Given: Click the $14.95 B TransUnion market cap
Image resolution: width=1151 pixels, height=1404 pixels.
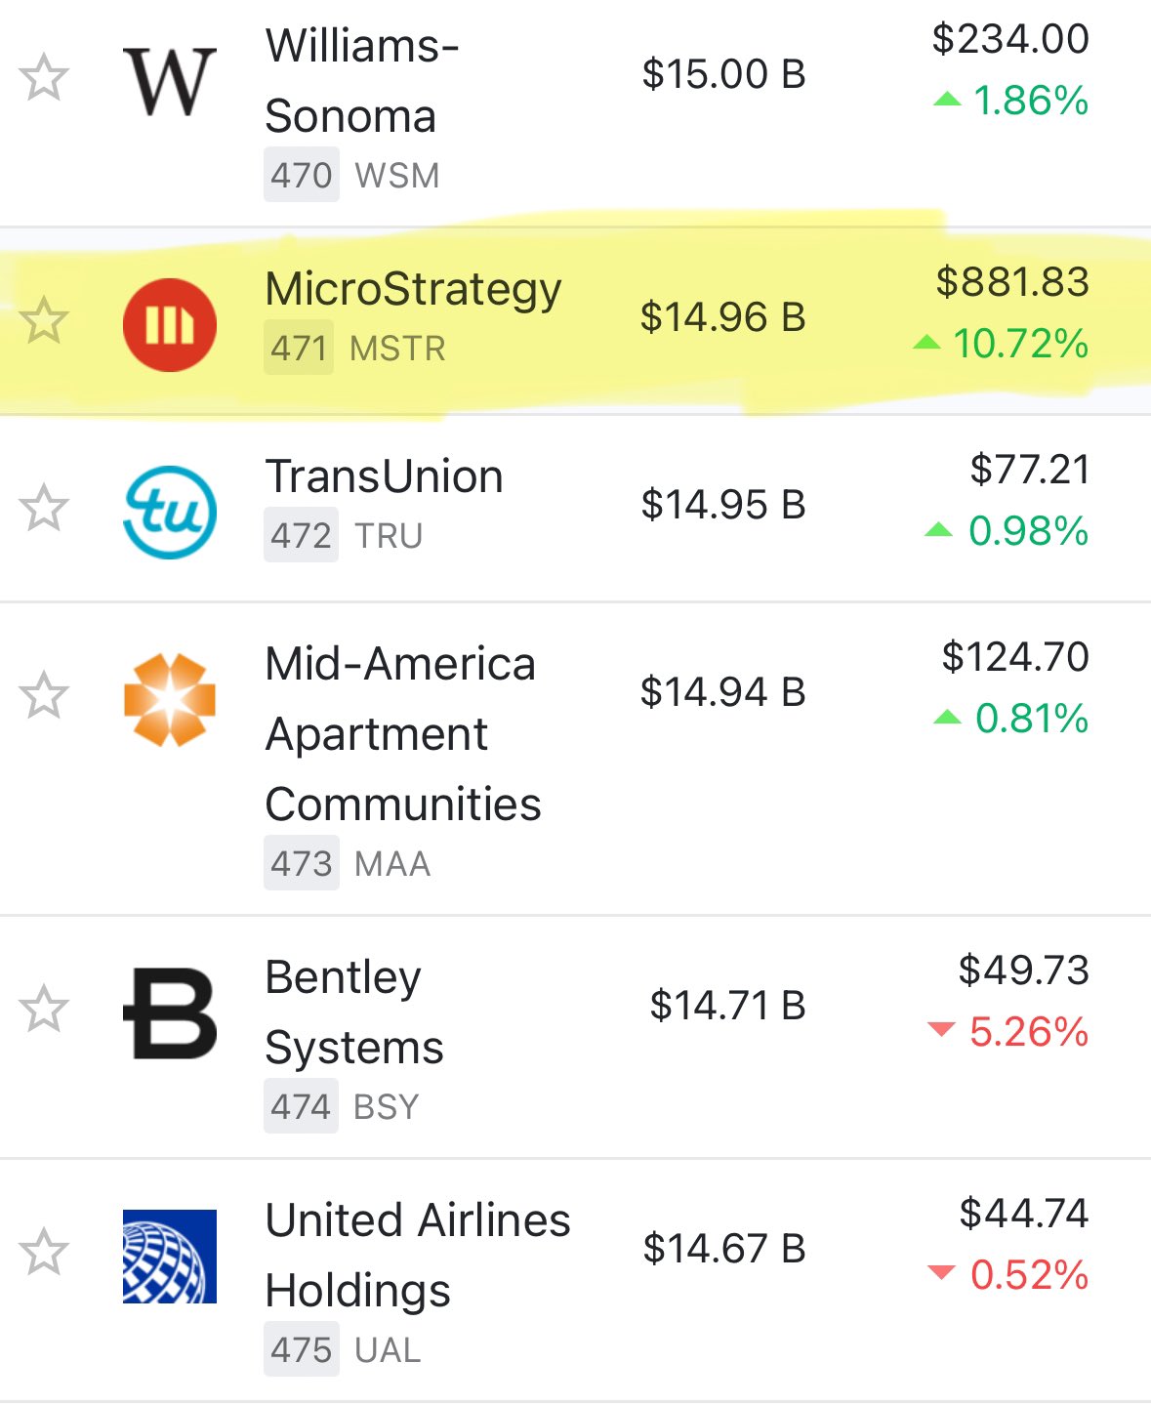Looking at the screenshot, I should tap(722, 506).
